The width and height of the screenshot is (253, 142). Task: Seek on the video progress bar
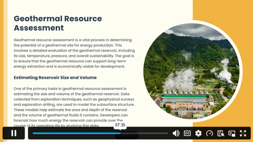[100, 133]
